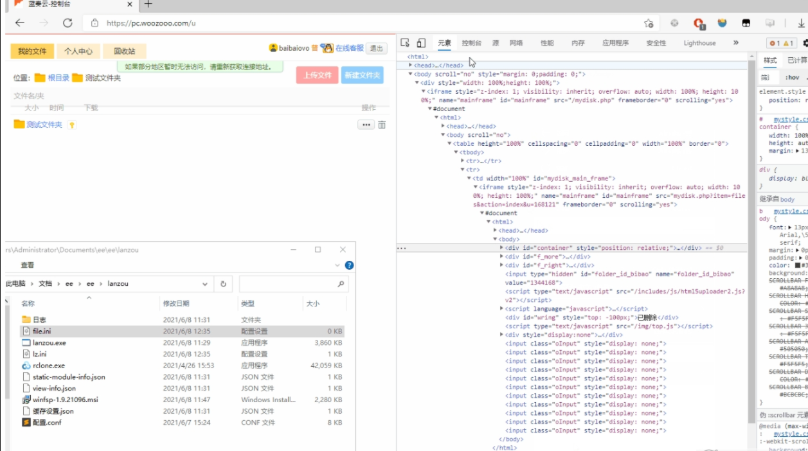Open the Lighthouse DevTools tab
Screen dimensions: 808x451
(x=699, y=43)
